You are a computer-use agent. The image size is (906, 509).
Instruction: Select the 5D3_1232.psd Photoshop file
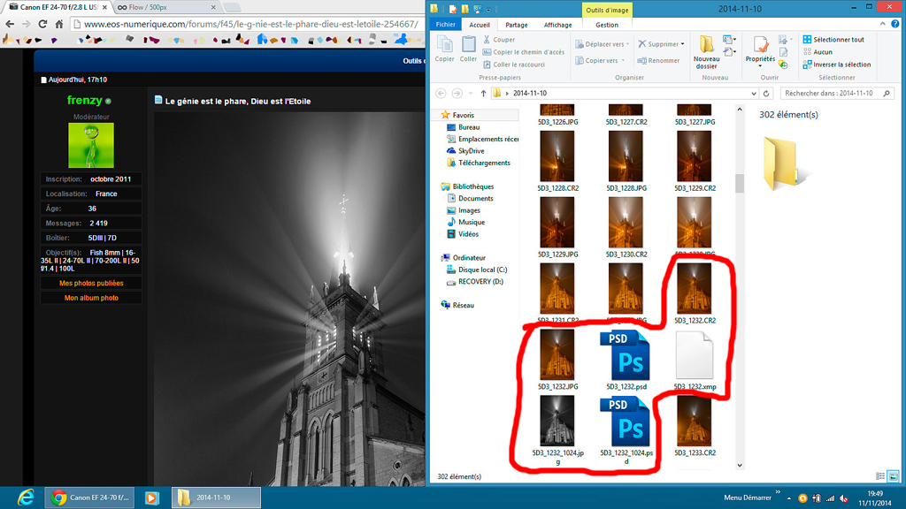click(626, 355)
